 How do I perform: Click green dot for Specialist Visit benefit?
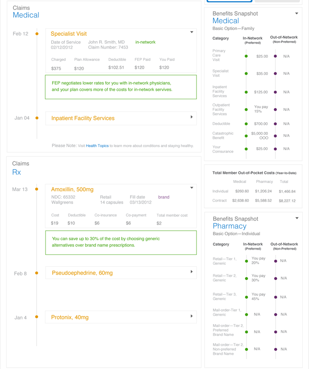[x=246, y=73]
